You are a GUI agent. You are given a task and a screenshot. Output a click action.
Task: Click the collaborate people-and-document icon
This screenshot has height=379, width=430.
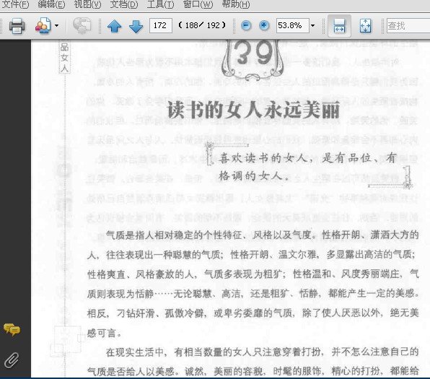click(43, 26)
